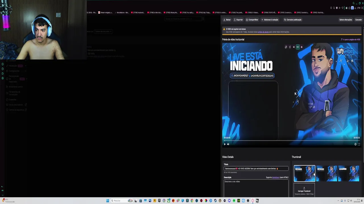
Task: Click the skip icon in the video overlay toolbar
Action: (294, 47)
